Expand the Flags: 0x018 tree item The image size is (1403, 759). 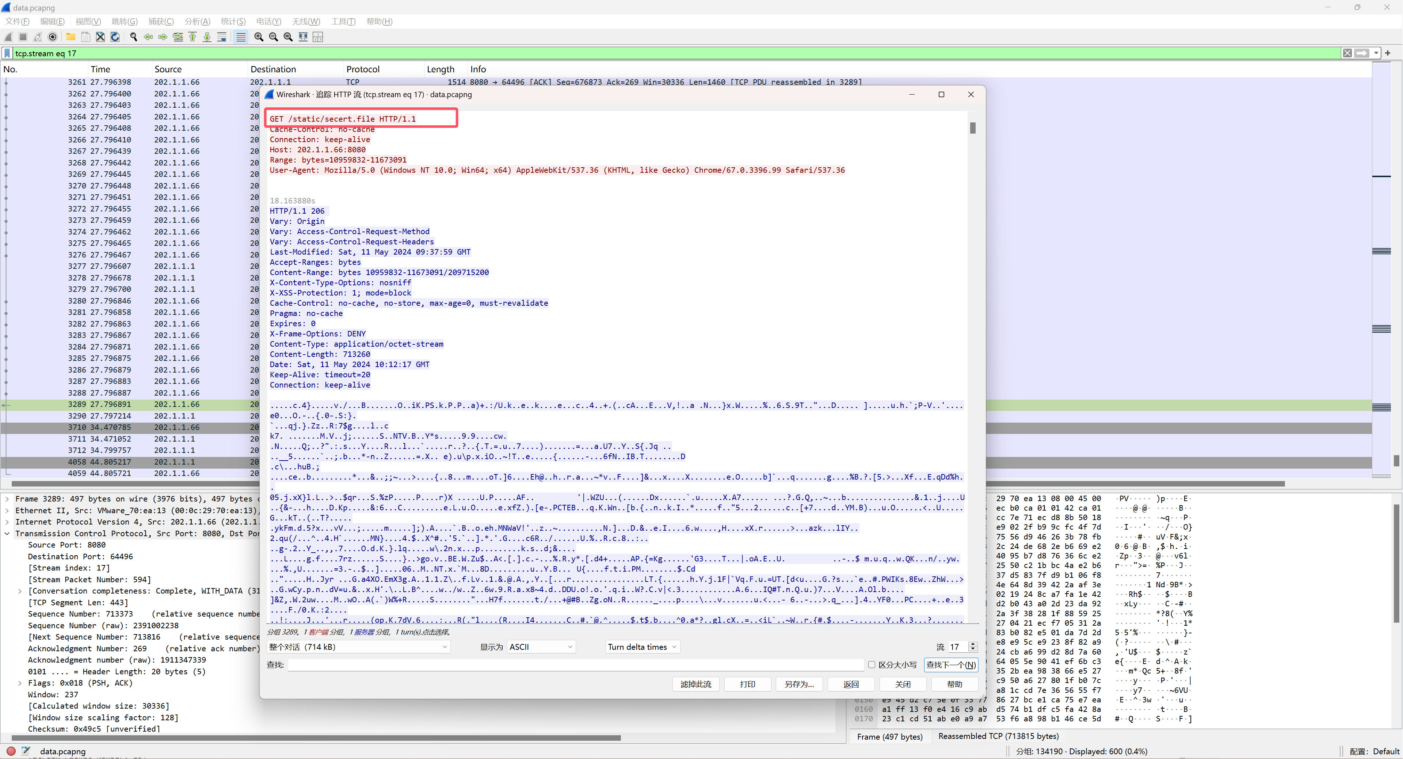click(x=20, y=683)
